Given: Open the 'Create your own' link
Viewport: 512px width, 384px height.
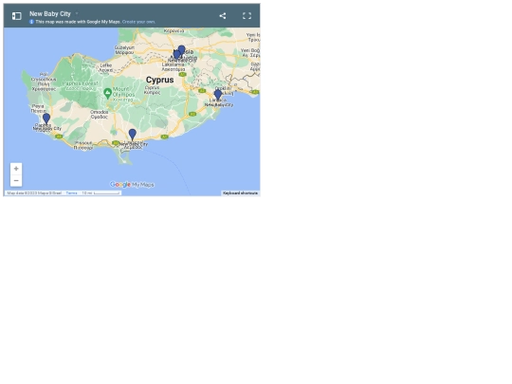Looking at the screenshot, I should (x=138, y=22).
